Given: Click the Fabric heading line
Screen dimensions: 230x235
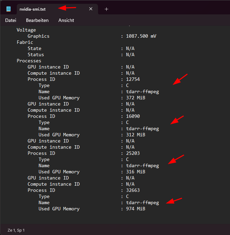Looking at the screenshot, I should point(25,42).
